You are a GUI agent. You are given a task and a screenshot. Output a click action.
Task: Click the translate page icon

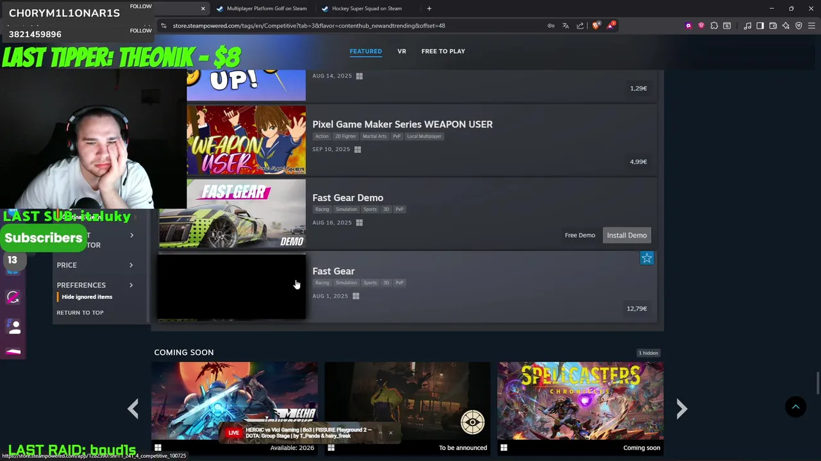[566, 26]
